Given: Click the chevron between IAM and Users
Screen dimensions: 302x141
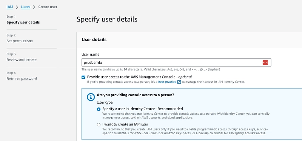Looking at the screenshot, I should [17, 7].
